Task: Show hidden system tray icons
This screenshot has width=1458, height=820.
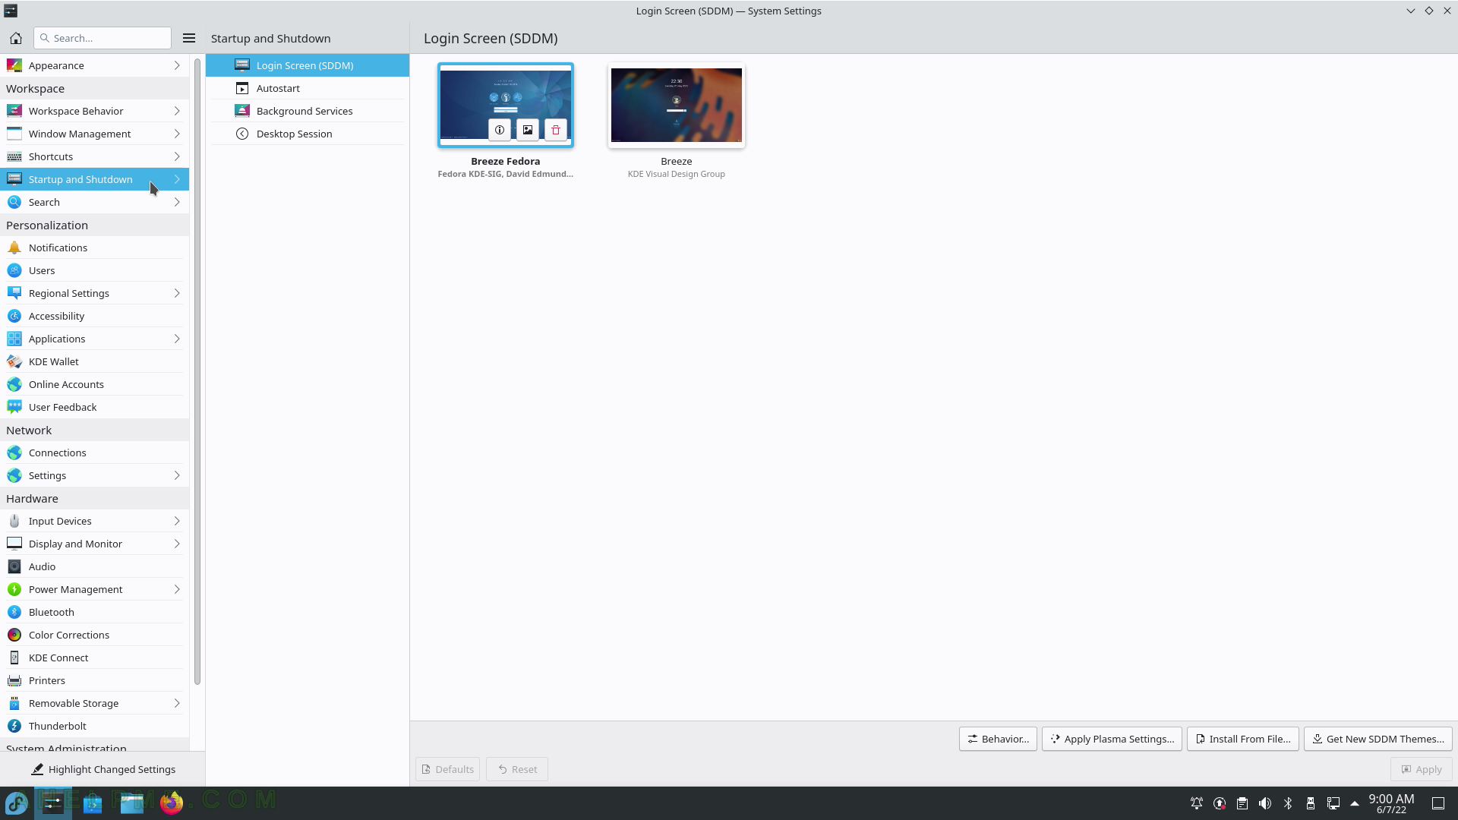Action: [x=1355, y=803]
